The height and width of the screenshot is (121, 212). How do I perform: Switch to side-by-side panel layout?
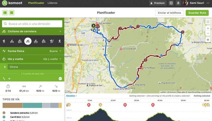pyautogui.click(x=5, y=13)
